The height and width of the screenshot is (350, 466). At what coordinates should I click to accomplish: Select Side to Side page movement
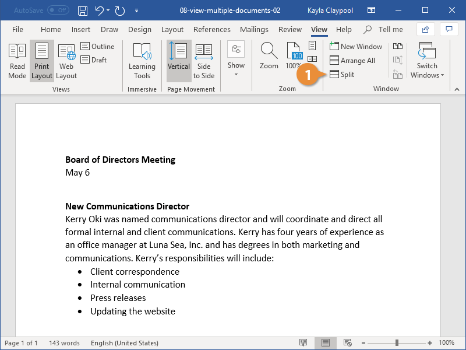pos(204,60)
